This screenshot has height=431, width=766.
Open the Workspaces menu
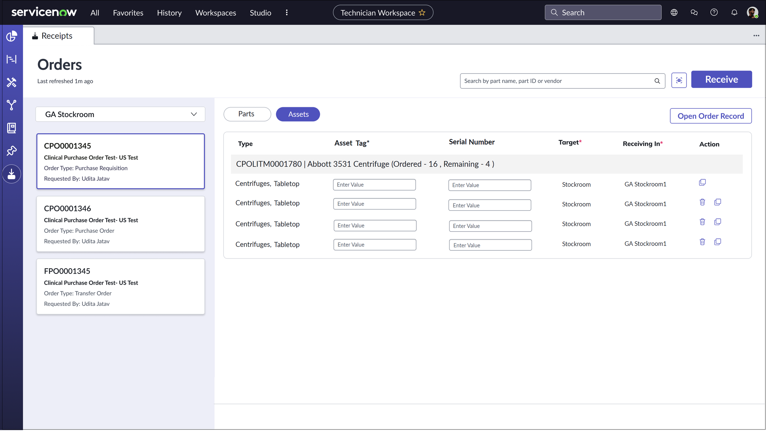pyautogui.click(x=215, y=13)
